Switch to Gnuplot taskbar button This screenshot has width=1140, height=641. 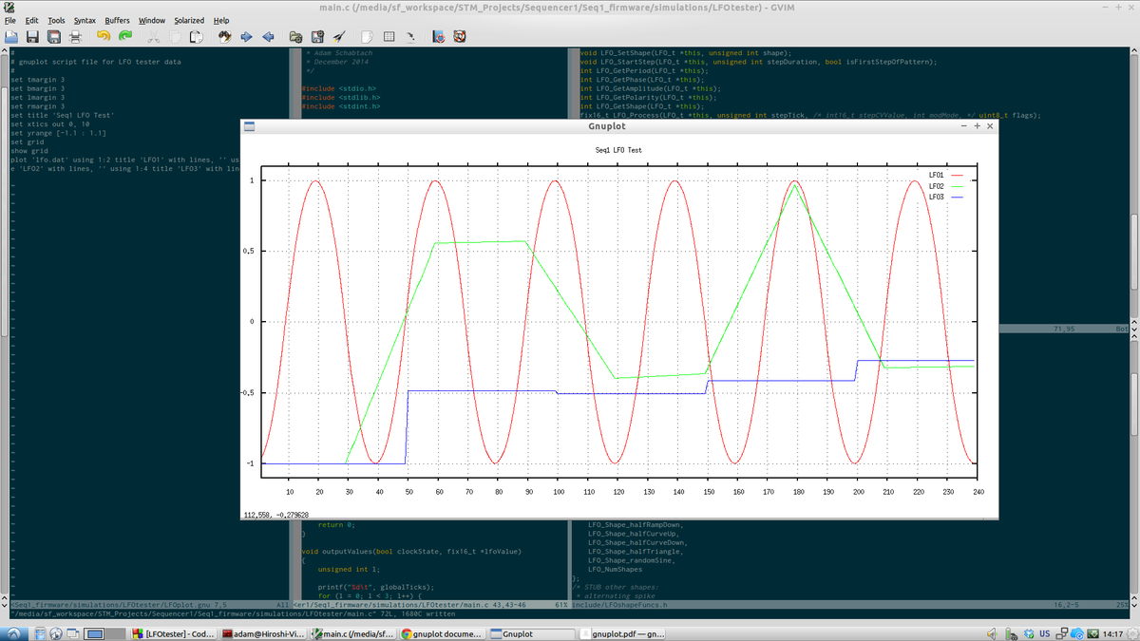[532, 633]
